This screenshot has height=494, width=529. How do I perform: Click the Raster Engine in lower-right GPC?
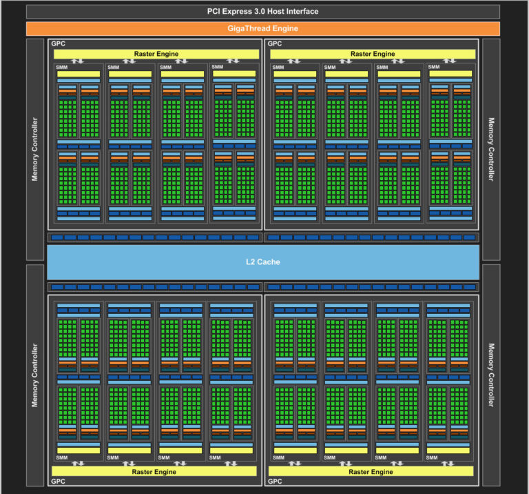(x=373, y=472)
